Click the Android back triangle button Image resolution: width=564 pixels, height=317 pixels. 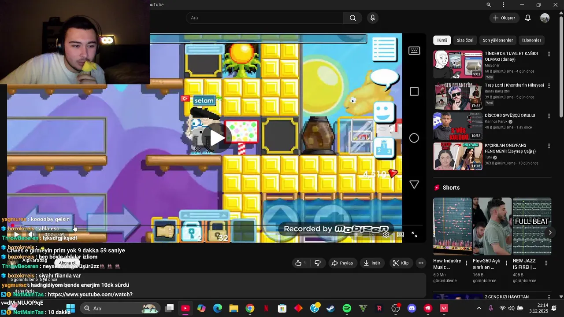[x=414, y=184]
